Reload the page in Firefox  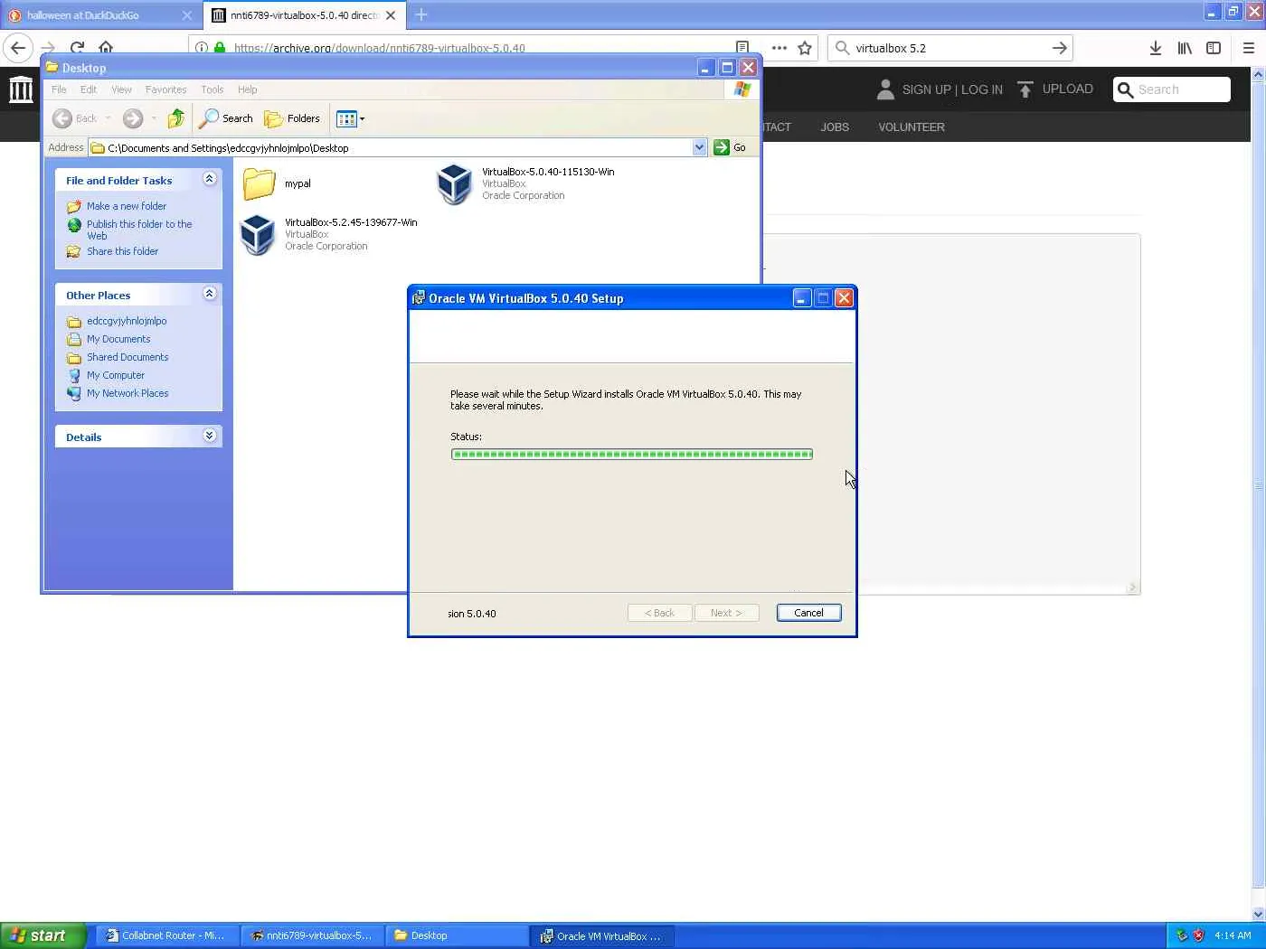tap(77, 48)
